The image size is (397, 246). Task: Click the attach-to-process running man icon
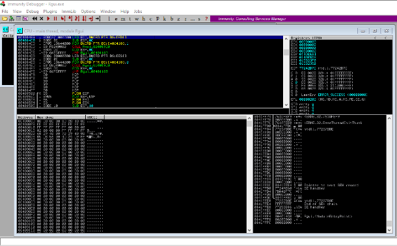(12, 19)
